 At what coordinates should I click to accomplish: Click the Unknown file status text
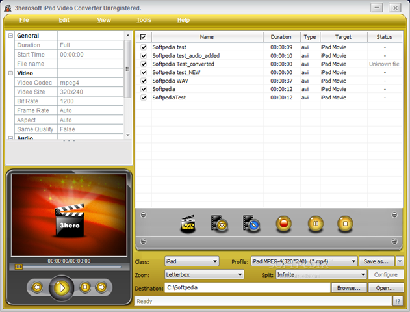coord(385,64)
